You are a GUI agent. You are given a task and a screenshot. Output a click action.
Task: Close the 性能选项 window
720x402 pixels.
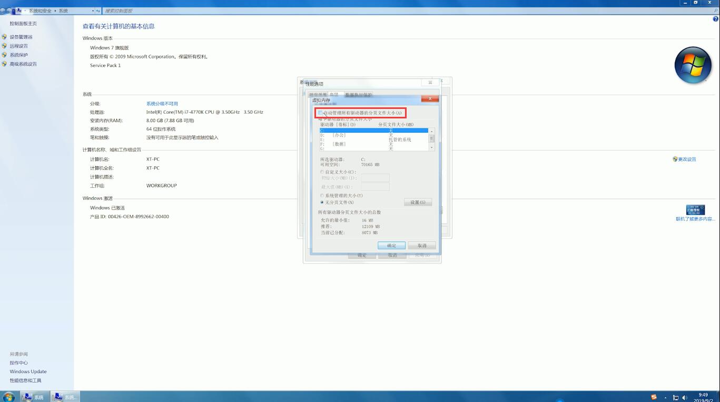pos(430,83)
